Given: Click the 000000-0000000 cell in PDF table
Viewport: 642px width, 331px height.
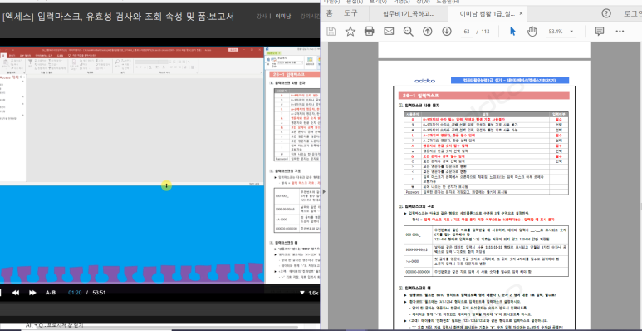Looking at the screenshot, I should click(418, 271).
